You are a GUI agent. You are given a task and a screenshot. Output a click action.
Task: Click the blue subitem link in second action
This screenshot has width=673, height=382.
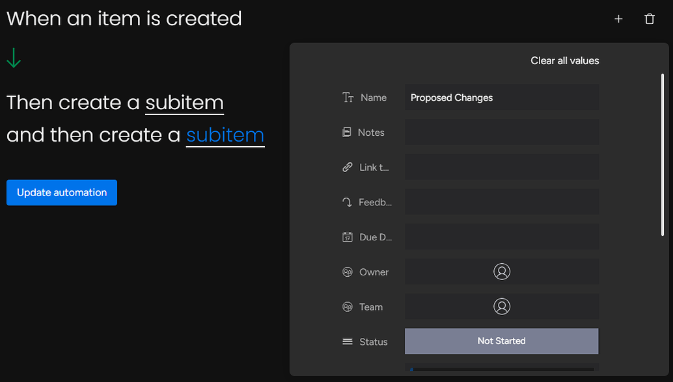pyautogui.click(x=225, y=135)
